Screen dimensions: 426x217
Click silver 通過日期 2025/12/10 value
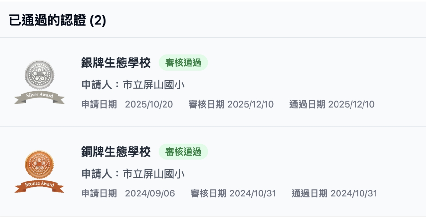pos(351,105)
